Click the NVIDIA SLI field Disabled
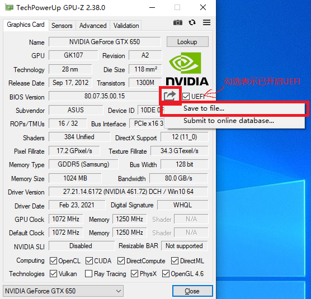The height and width of the screenshot is (299, 311). tap(82, 246)
